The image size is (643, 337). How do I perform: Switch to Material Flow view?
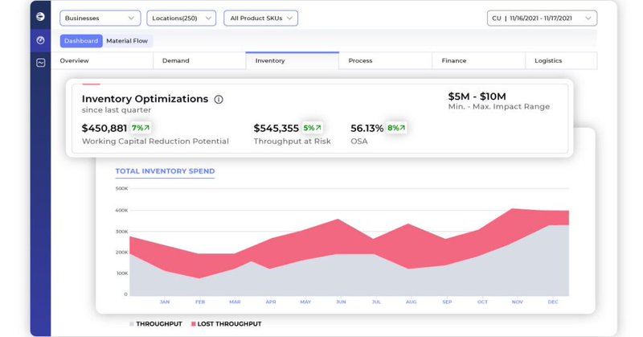[x=127, y=41]
